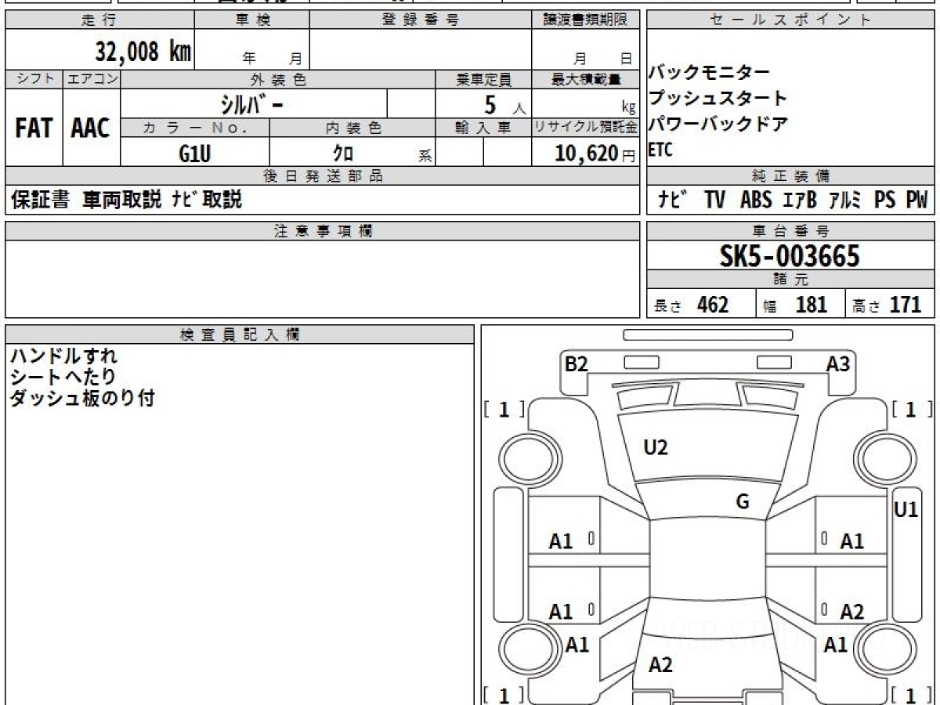Click the 車両取説 item

(x=121, y=201)
